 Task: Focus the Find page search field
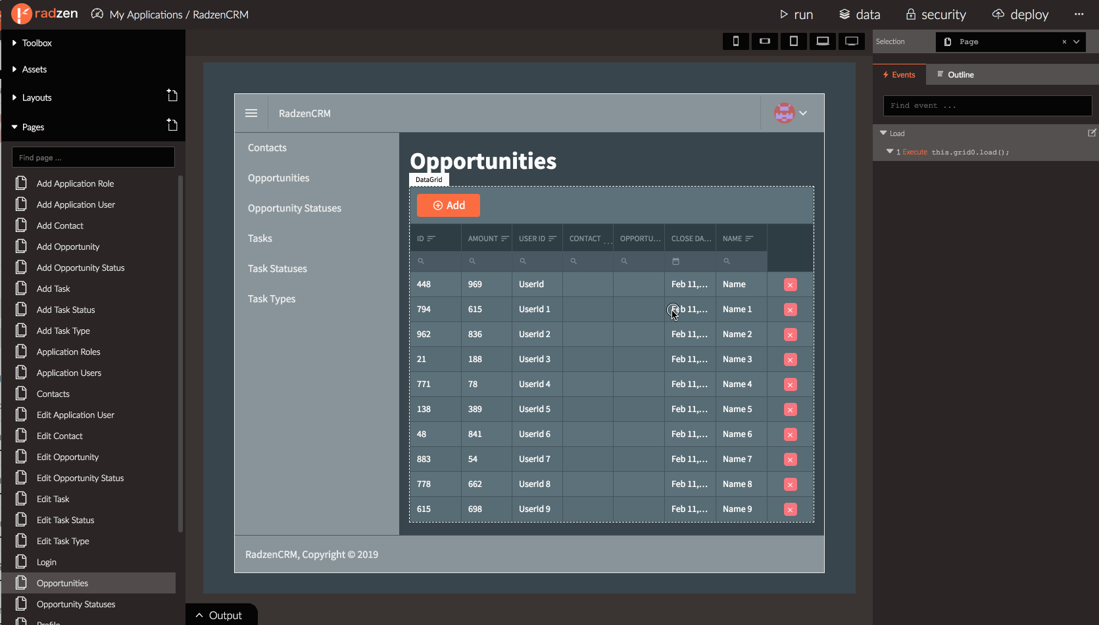click(x=93, y=158)
